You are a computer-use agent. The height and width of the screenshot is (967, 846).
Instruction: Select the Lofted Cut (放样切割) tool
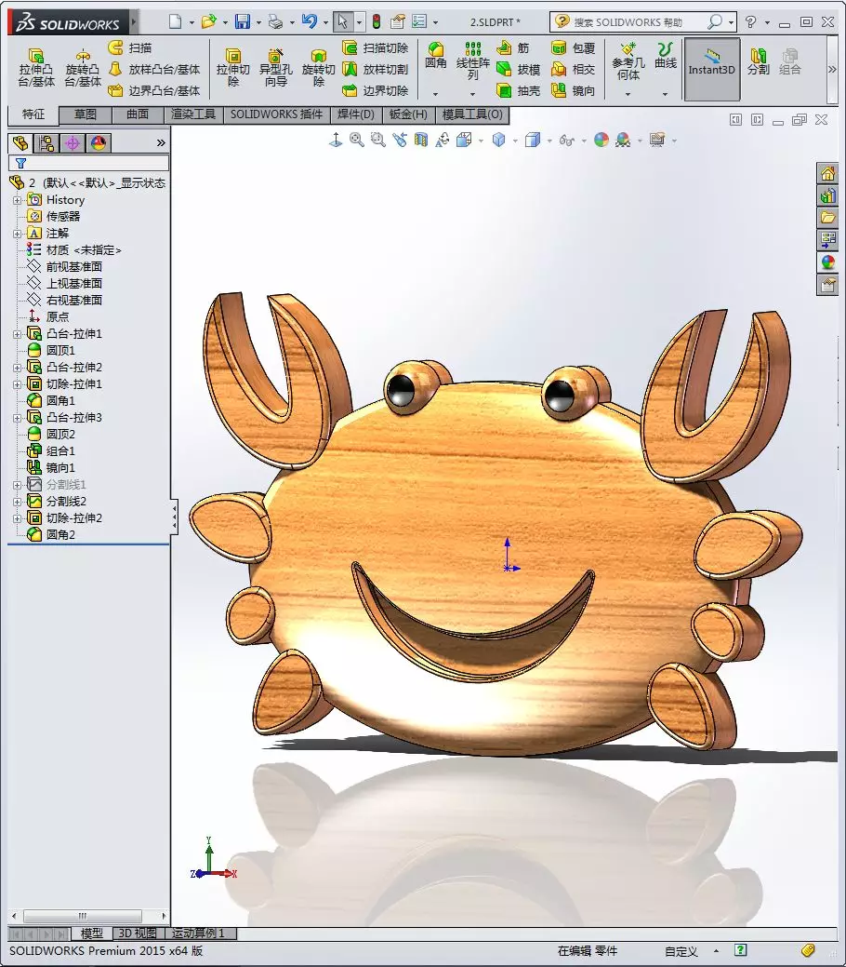(376, 69)
